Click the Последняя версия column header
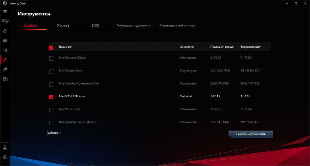Image resolution: width=310 pixels, height=166 pixels. coord(222,46)
